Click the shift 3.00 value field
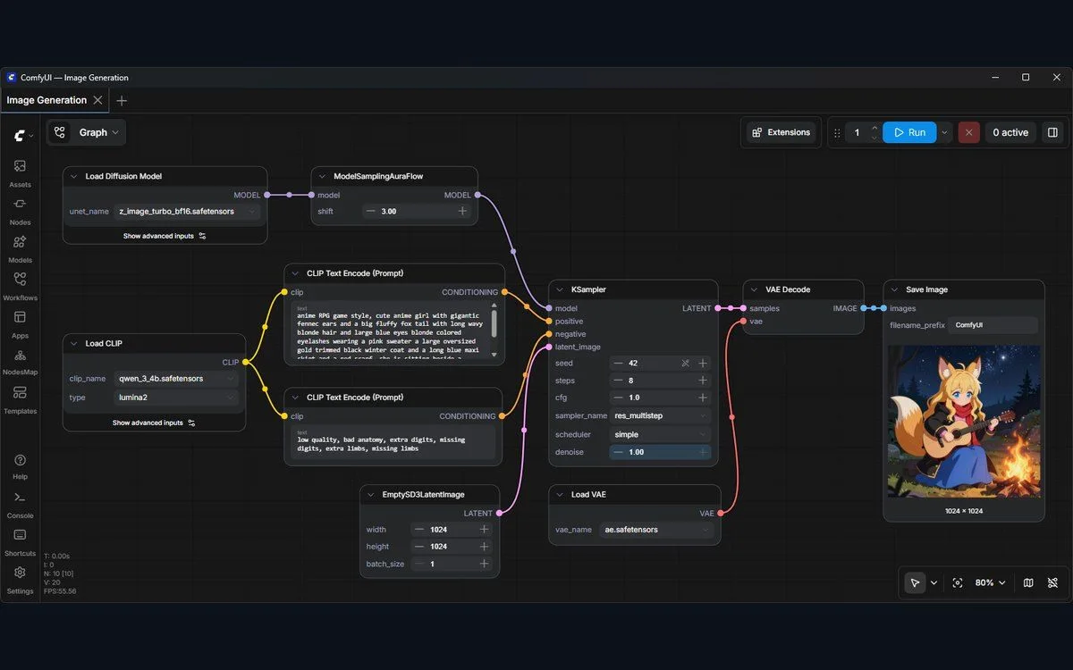Screen dimensions: 1073x670 [x=418, y=212]
